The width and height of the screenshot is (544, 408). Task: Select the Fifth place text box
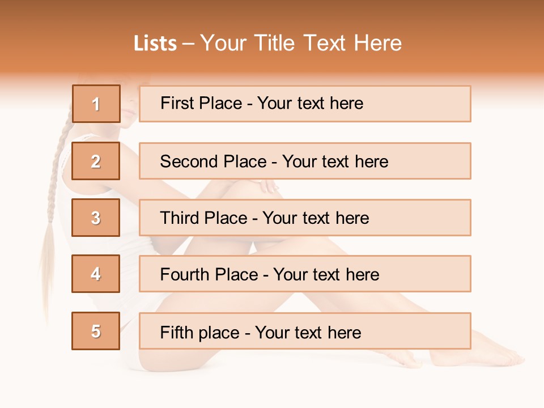pos(305,331)
